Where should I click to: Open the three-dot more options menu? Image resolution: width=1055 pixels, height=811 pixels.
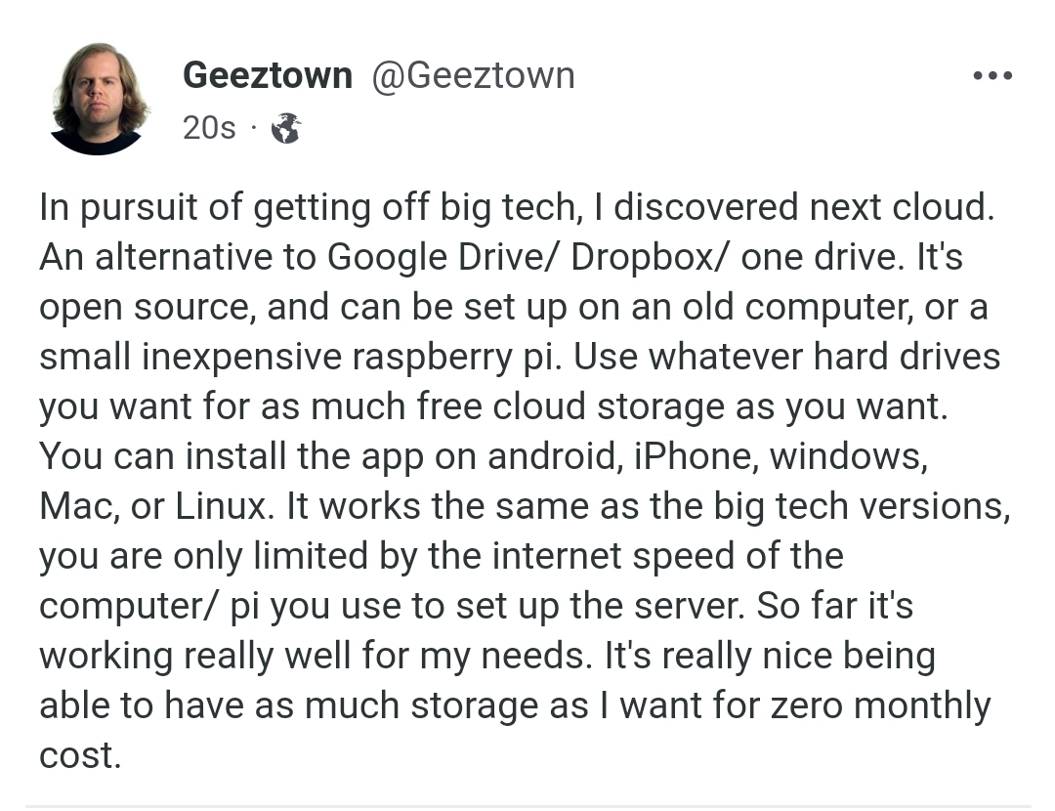coord(992,76)
